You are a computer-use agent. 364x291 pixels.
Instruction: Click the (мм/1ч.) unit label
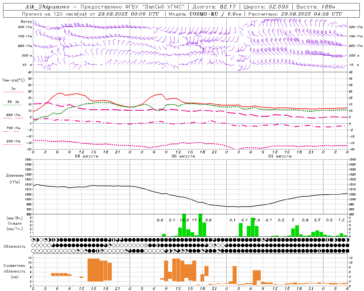[15, 229]
